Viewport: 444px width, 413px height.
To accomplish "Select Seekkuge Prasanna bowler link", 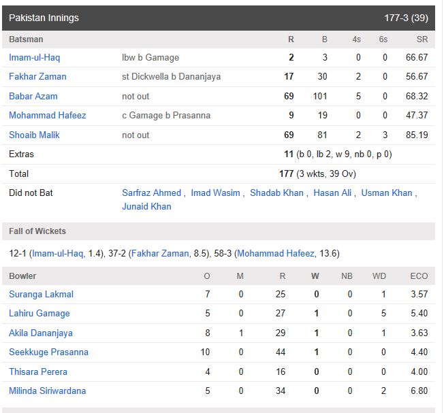I will pyautogui.click(x=48, y=352).
